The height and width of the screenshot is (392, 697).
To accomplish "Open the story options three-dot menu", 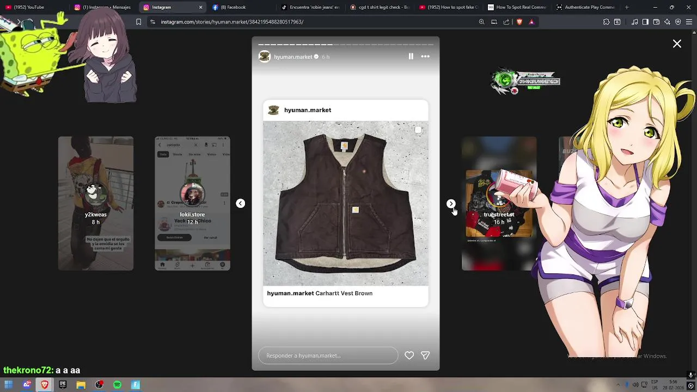I will tap(425, 56).
